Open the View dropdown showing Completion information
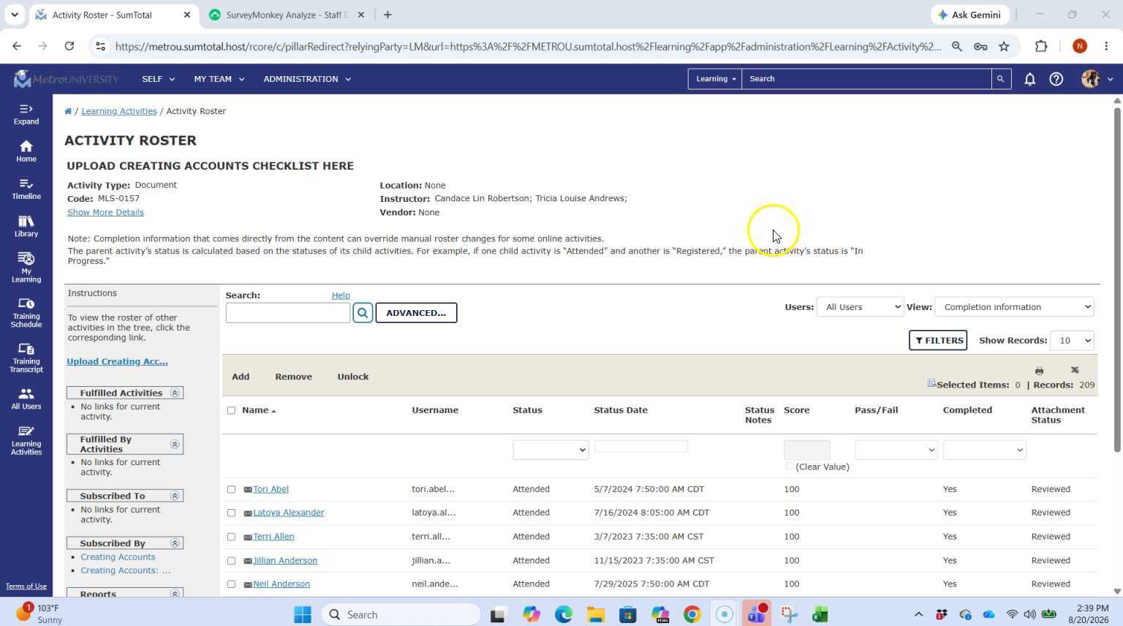 click(1014, 307)
